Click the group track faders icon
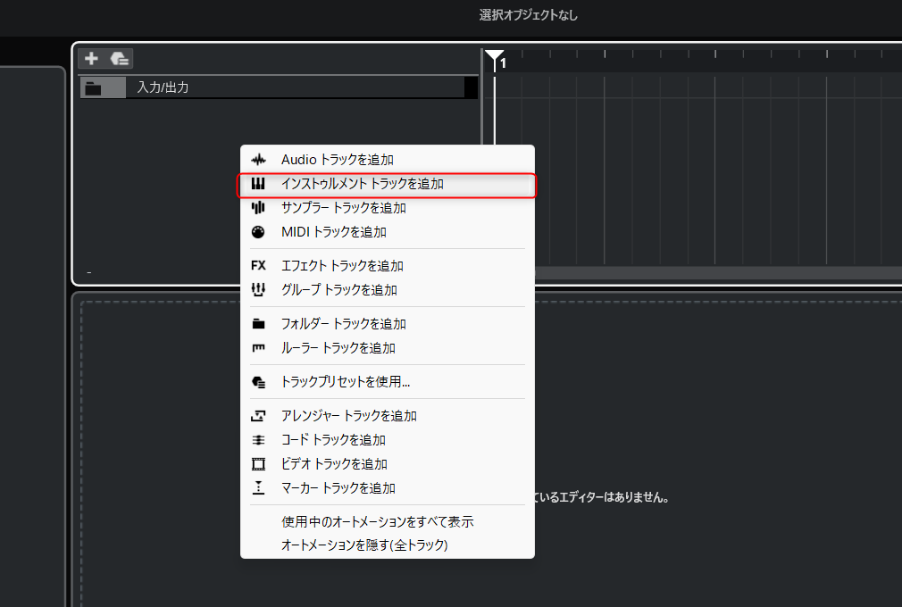902x607 pixels. pos(258,290)
